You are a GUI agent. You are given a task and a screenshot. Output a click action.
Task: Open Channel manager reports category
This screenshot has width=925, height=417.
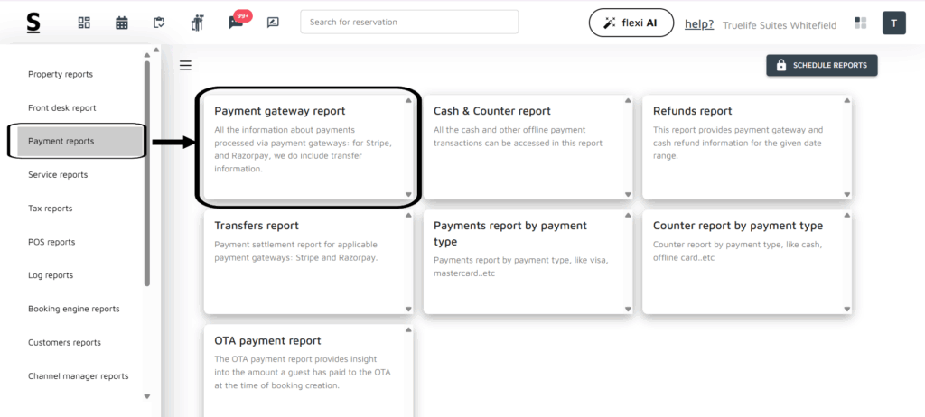tap(79, 376)
